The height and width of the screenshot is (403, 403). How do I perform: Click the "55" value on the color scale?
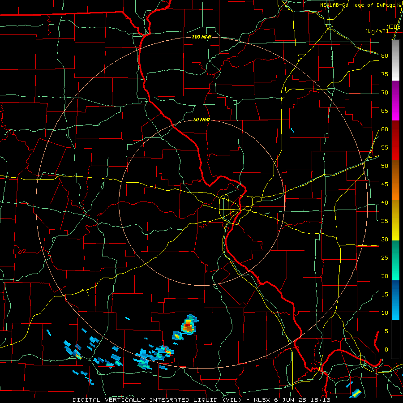pyautogui.click(x=385, y=147)
